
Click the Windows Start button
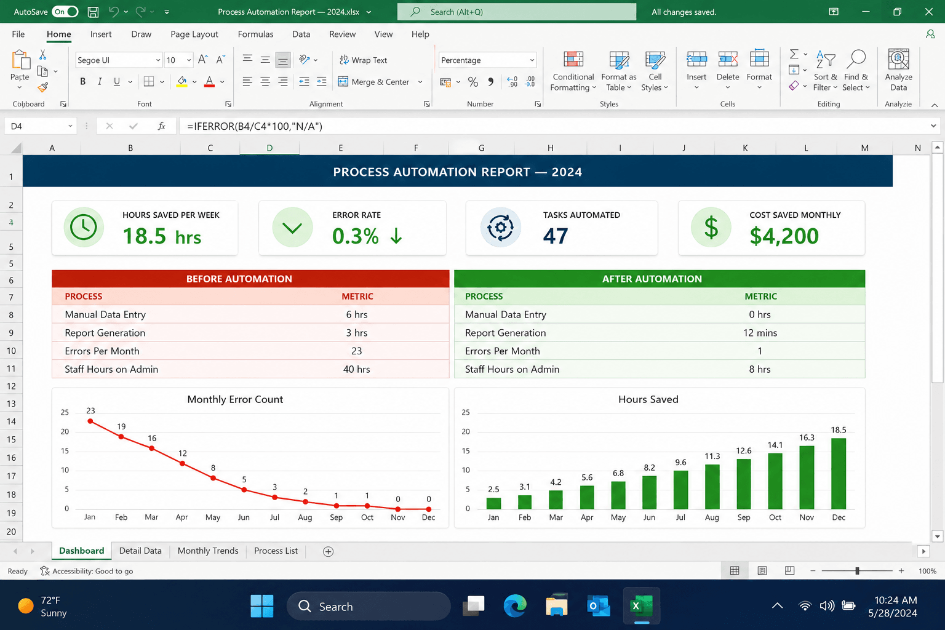pyautogui.click(x=262, y=606)
